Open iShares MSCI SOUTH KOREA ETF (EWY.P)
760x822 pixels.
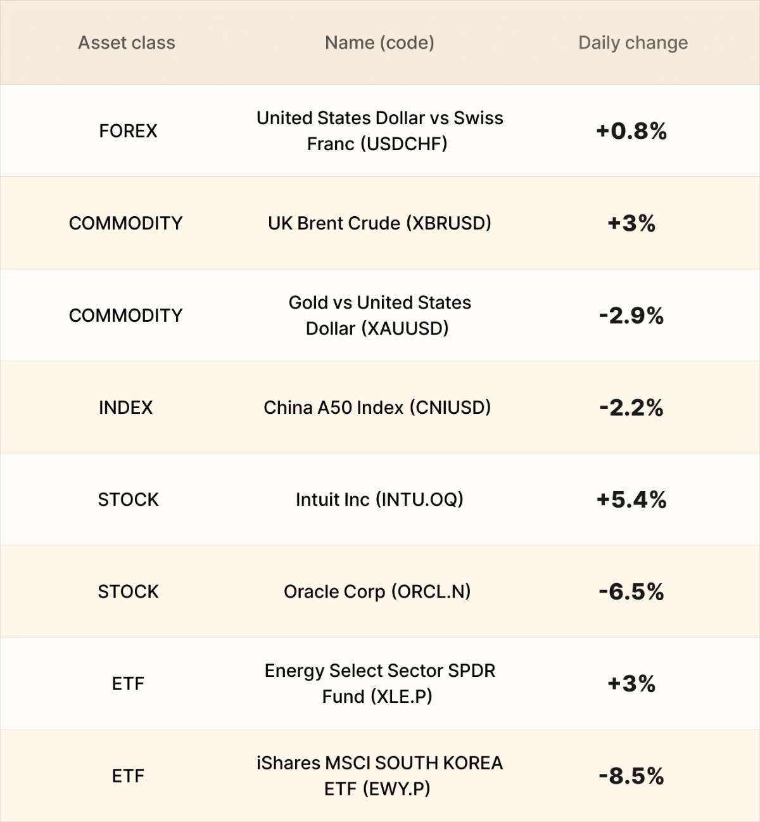379,776
